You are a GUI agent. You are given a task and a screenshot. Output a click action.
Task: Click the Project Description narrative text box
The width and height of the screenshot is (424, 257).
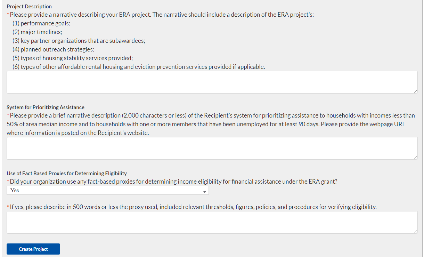pos(212,82)
